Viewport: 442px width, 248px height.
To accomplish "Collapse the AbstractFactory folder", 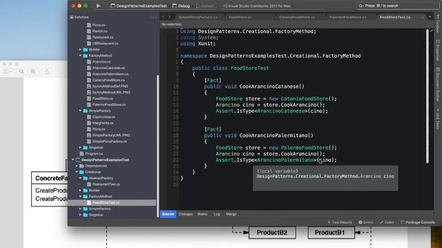I will 80,178.
